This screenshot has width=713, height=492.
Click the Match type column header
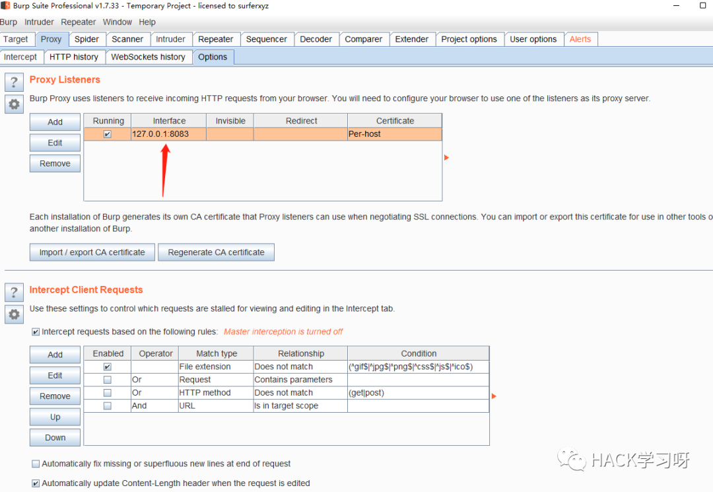(216, 353)
